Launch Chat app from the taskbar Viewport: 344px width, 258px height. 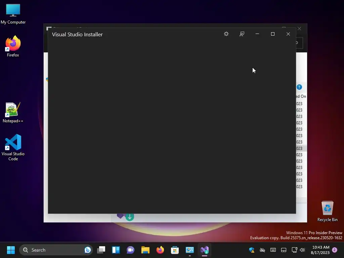(131, 250)
